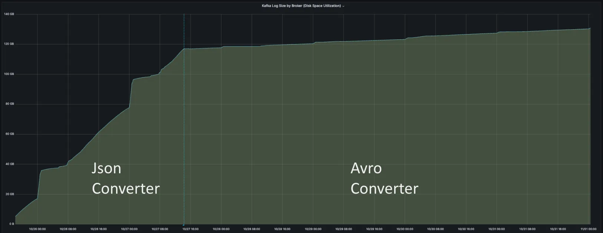Open the Kafka Log Size by Broker panel title
The width and height of the screenshot is (603, 233).
(x=301, y=6)
